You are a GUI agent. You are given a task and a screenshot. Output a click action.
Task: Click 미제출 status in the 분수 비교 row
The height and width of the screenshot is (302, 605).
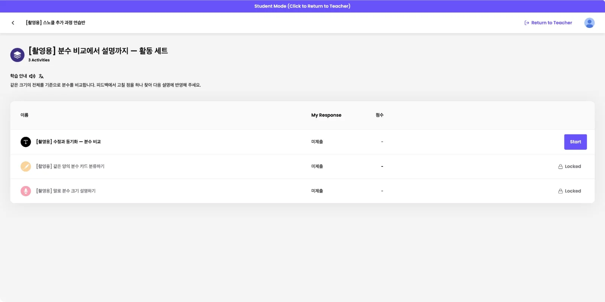[317, 142]
